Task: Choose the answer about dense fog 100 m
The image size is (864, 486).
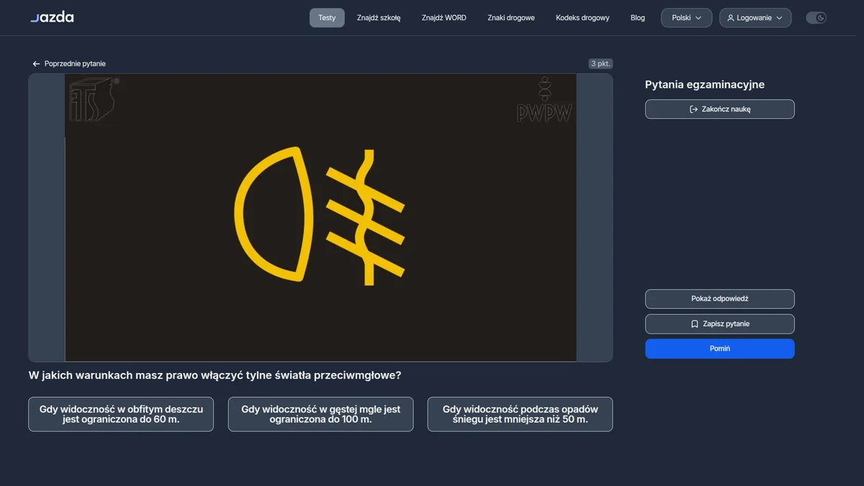Action: [x=321, y=414]
